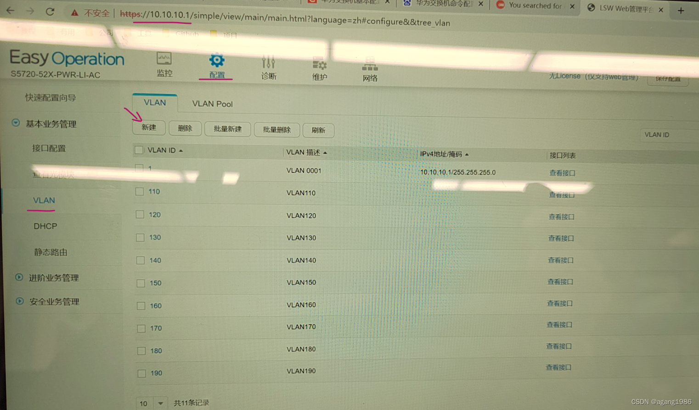The image size is (699, 410).
Task: Open the 配置 configuration gear icon
Action: pyautogui.click(x=217, y=60)
